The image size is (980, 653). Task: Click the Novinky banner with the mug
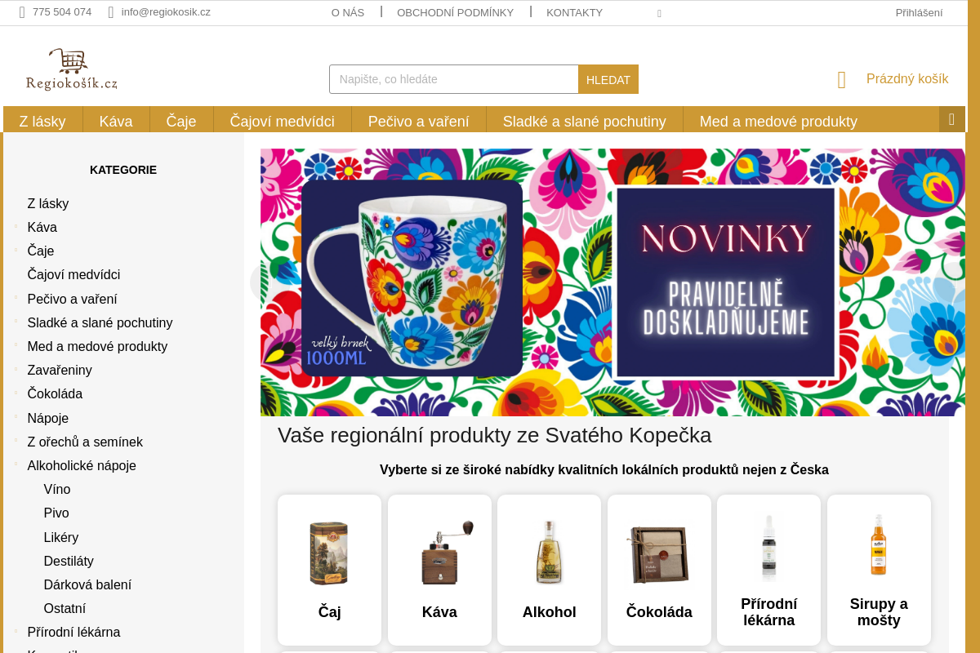(x=612, y=282)
